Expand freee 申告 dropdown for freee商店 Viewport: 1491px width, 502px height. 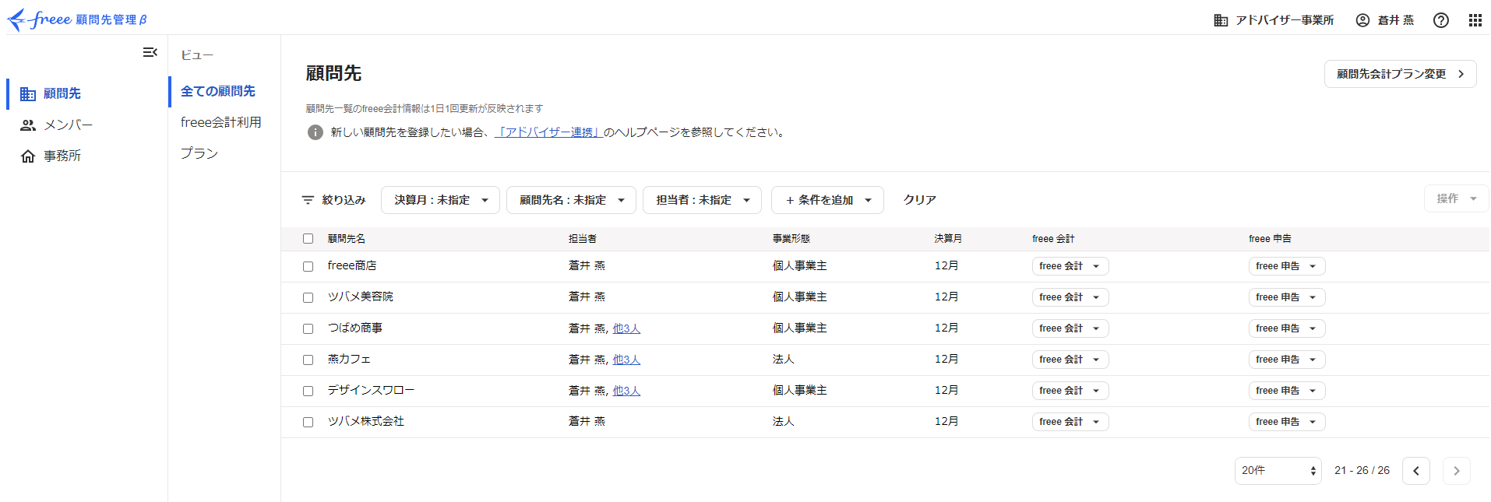point(1287,266)
